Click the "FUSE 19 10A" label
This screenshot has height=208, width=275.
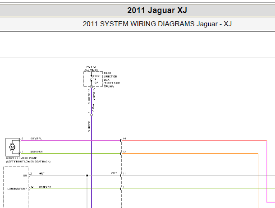(x=97, y=79)
